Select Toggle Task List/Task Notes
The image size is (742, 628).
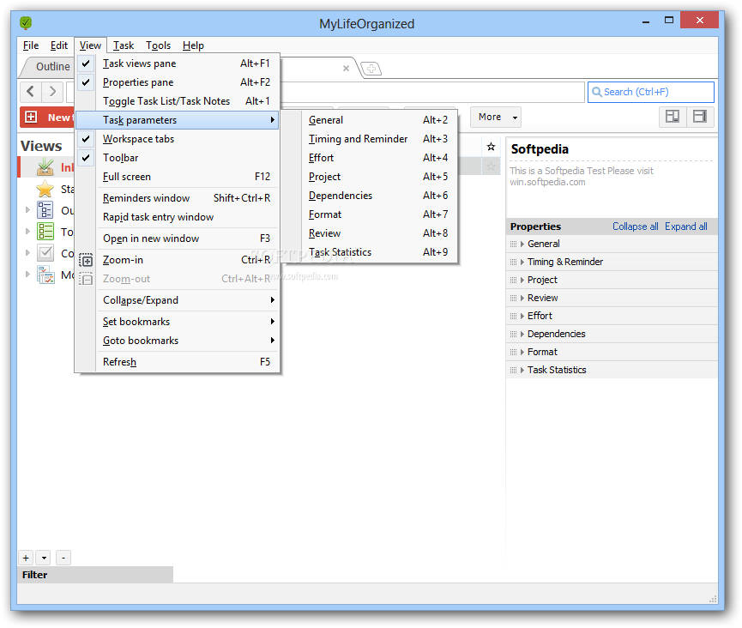[177, 100]
